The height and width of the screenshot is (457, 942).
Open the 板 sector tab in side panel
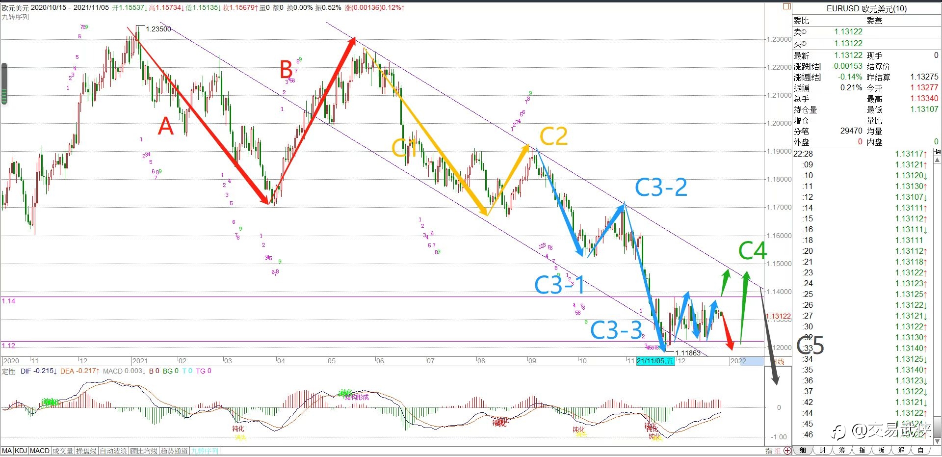coord(881,450)
